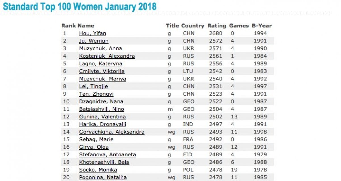This screenshot has width=341, height=181.
Task: Click the Rating column header
Action: pos(217,26)
